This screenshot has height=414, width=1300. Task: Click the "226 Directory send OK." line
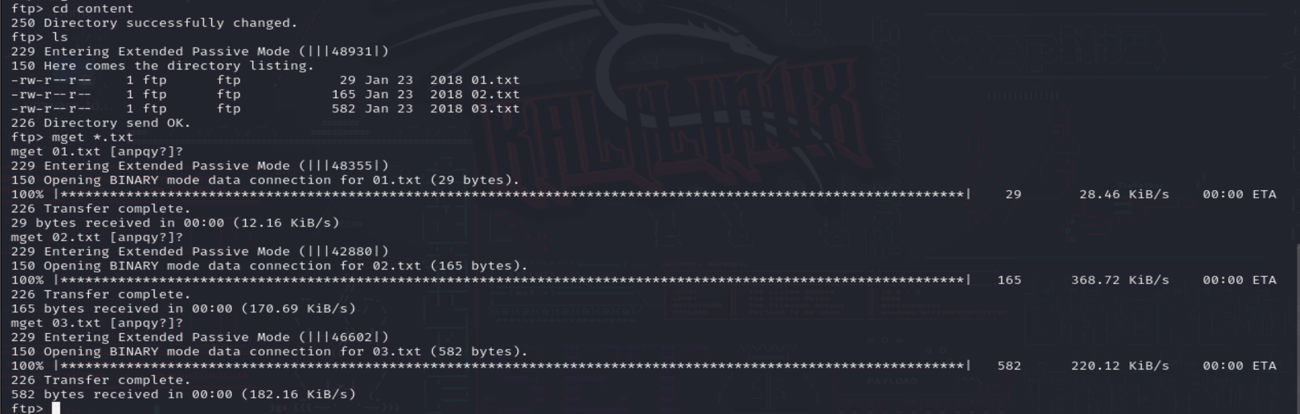tap(101, 123)
